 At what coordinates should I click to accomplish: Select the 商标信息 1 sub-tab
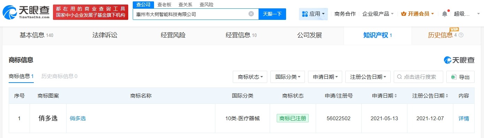(x=21, y=76)
